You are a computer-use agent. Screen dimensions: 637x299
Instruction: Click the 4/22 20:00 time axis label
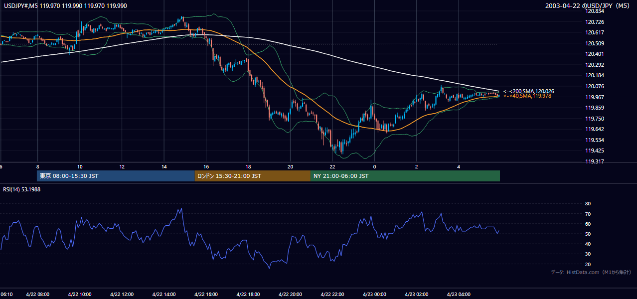[x=290, y=295]
